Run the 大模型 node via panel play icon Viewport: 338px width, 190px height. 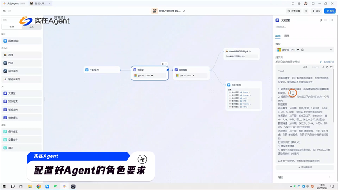321,20
